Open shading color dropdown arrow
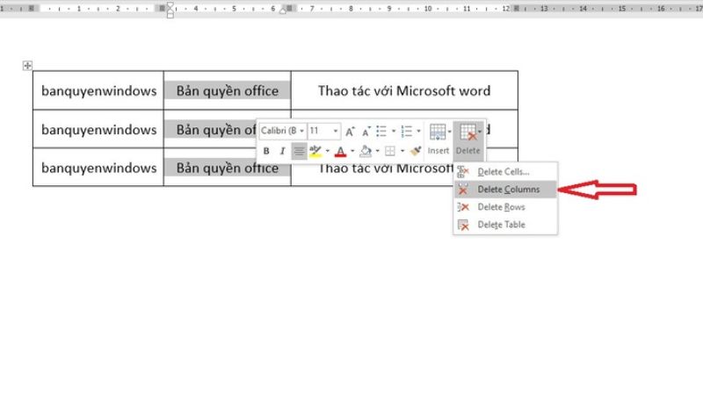The height and width of the screenshot is (395, 703). [x=378, y=151]
